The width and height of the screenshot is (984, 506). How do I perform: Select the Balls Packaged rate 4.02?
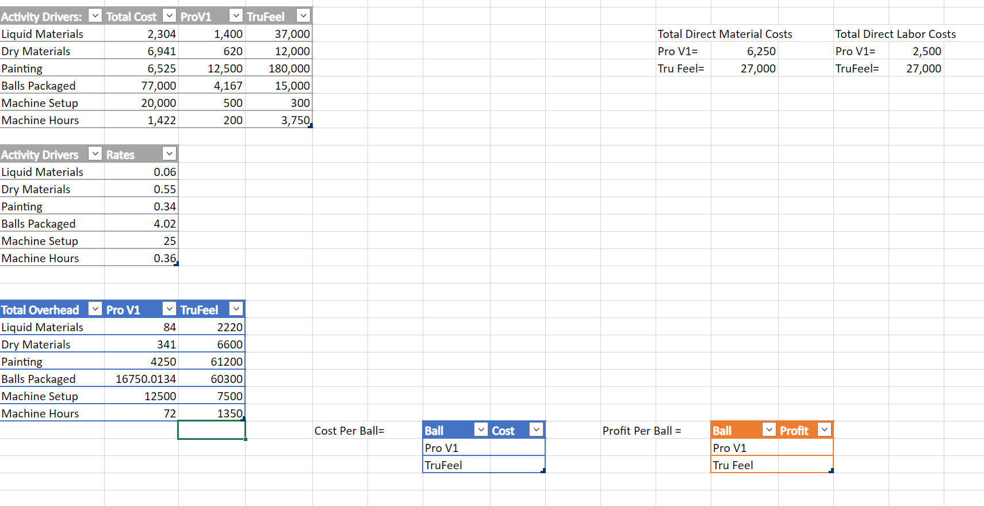pyautogui.click(x=141, y=224)
